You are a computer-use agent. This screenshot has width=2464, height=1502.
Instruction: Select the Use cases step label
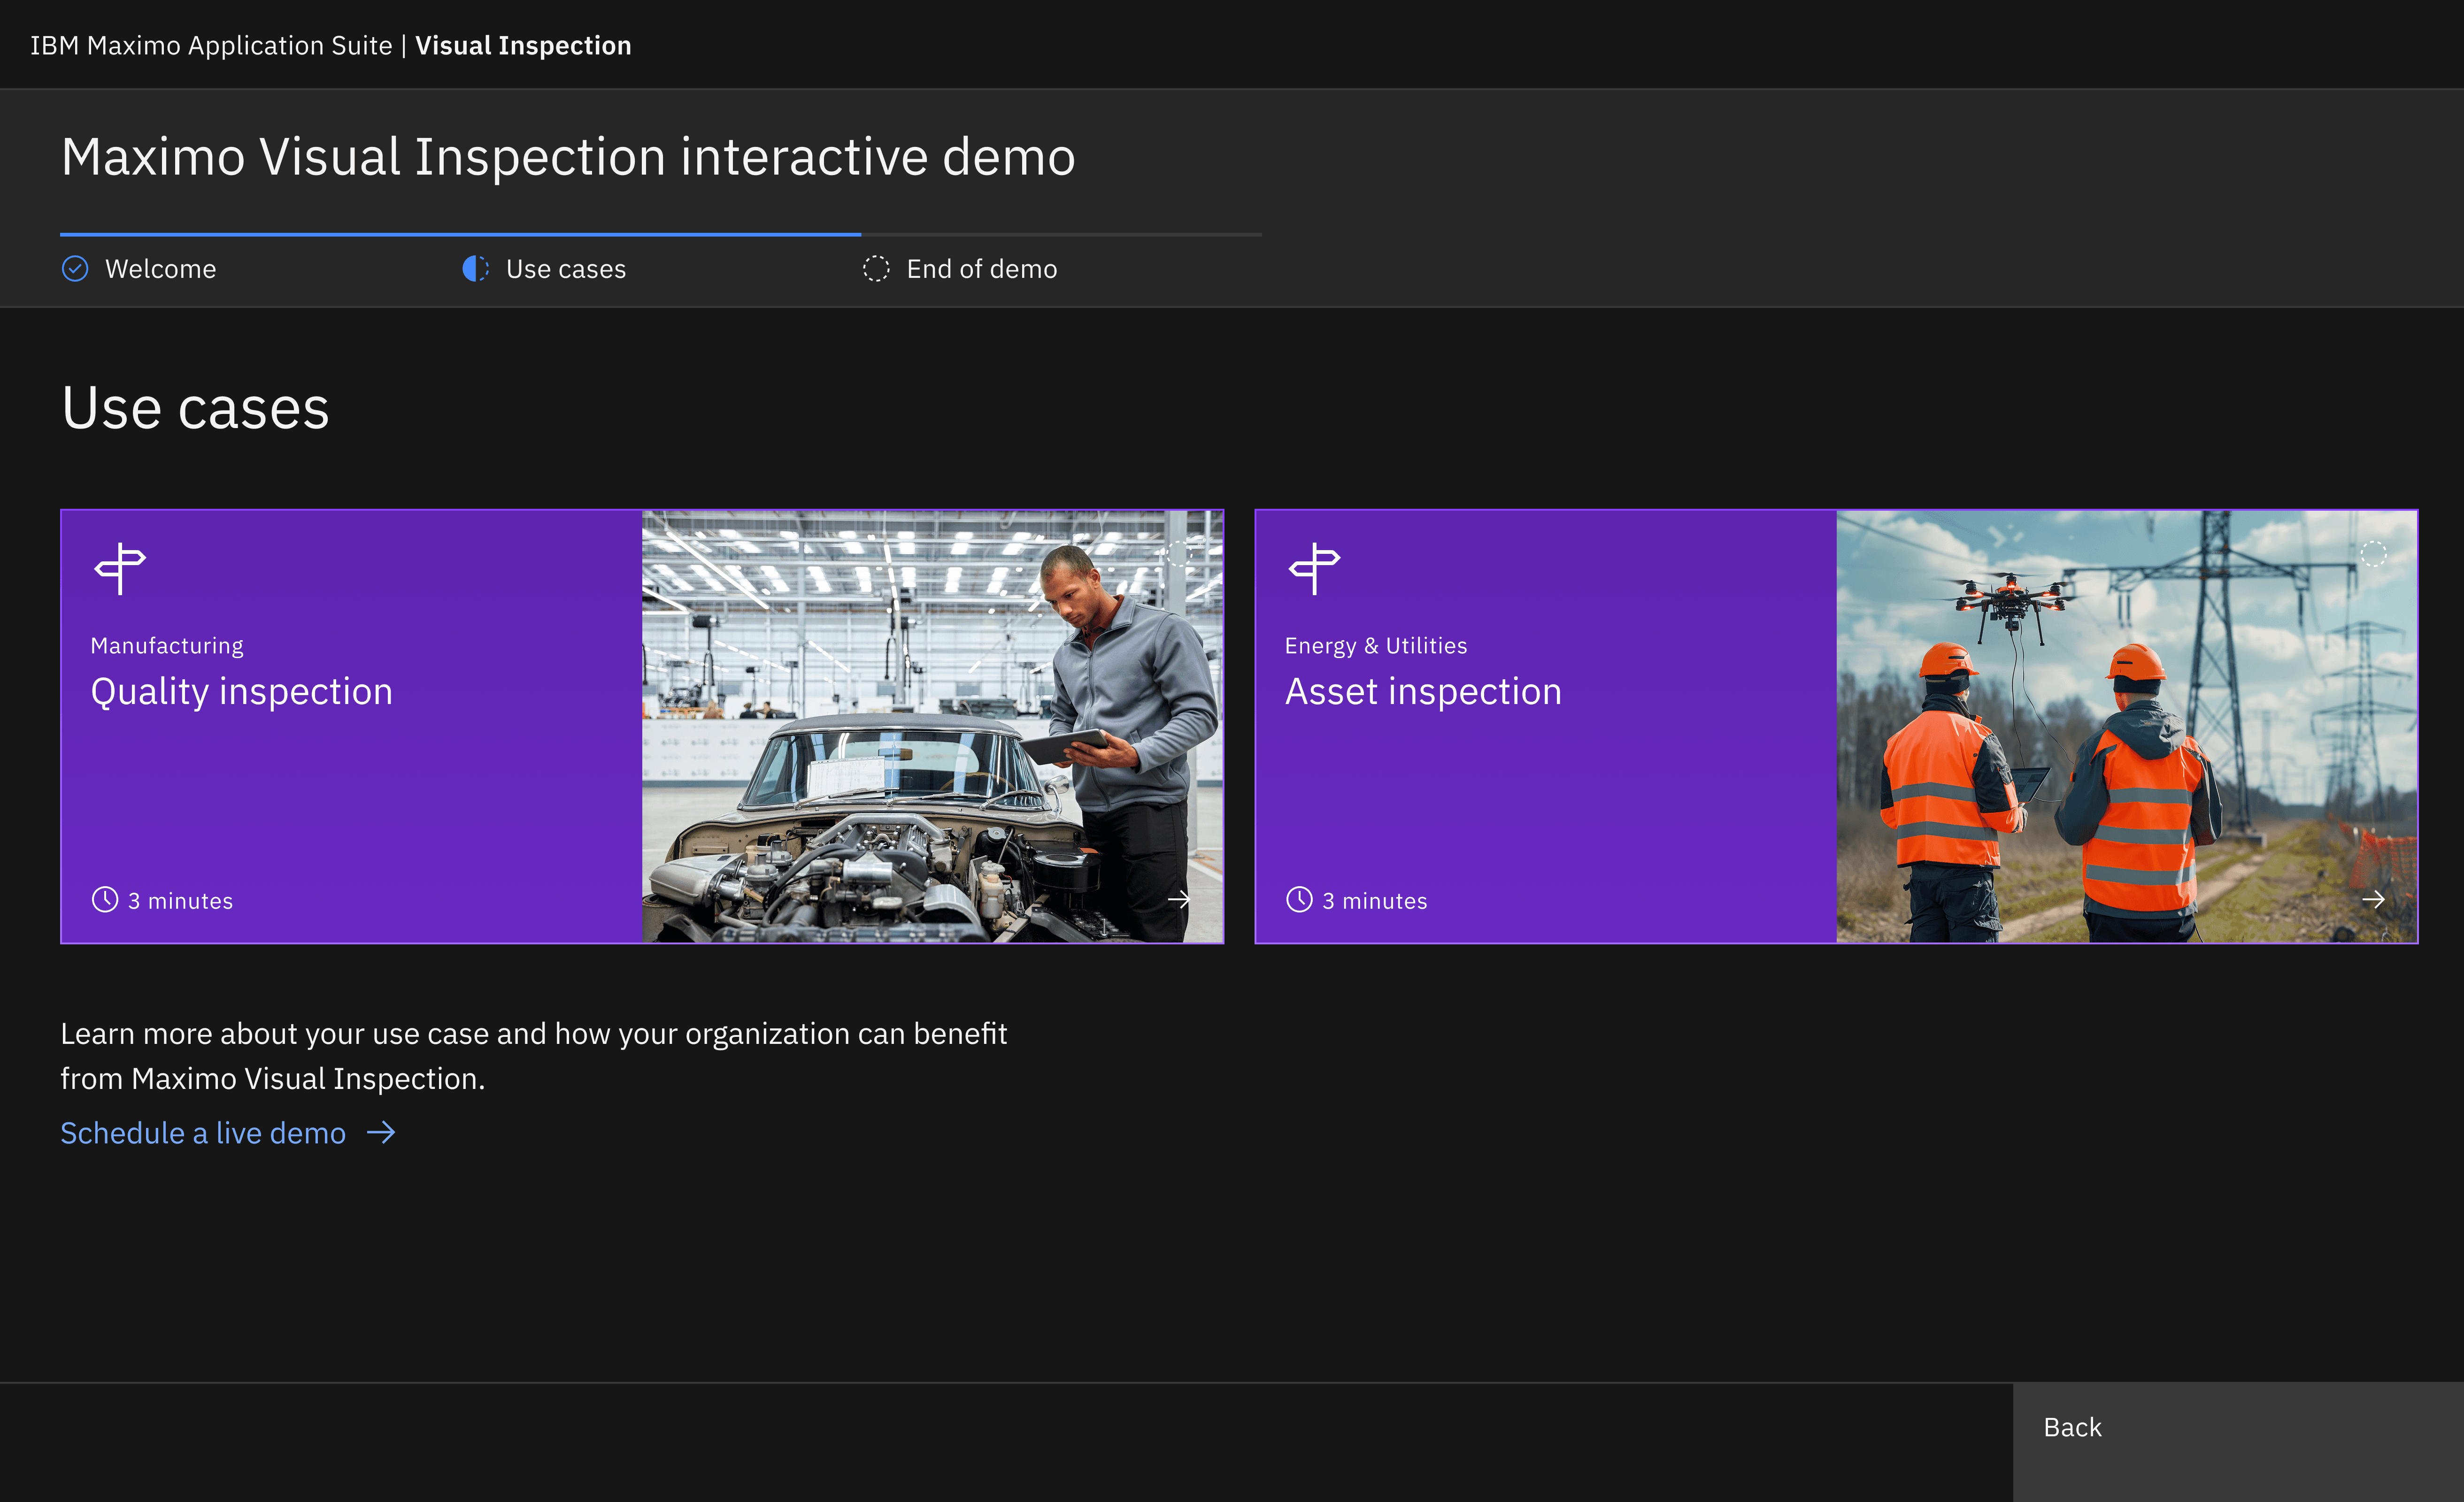click(566, 269)
